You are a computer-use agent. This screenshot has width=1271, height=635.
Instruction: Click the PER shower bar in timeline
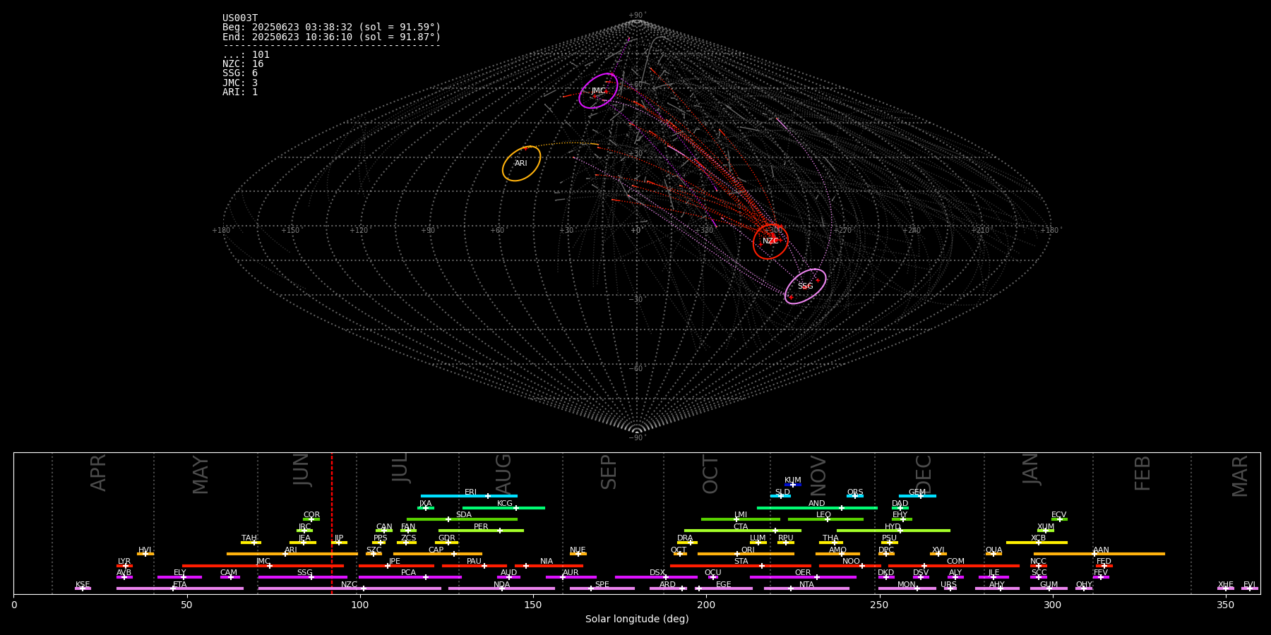(x=481, y=531)
